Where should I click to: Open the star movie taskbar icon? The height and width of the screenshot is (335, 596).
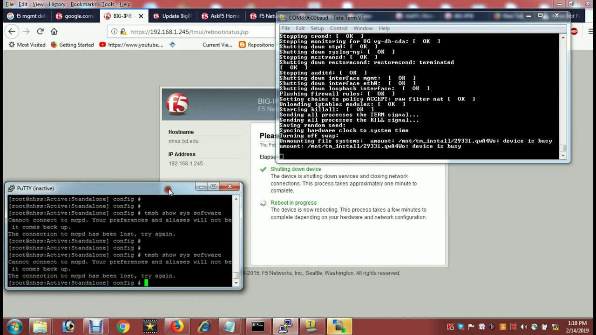tap(150, 327)
